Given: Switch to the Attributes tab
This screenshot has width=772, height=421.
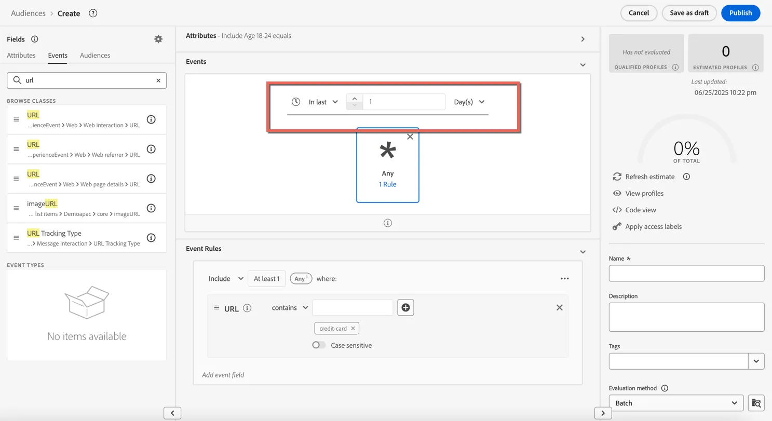Looking at the screenshot, I should click(21, 55).
